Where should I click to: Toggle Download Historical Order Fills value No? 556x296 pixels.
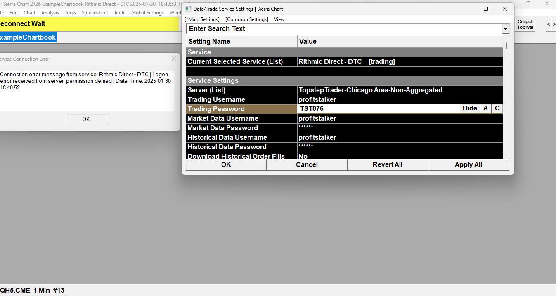click(x=400, y=156)
